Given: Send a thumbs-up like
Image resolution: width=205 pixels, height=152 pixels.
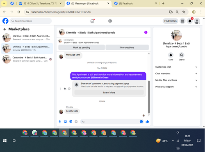Looking at the screenshot, I should (147, 122).
